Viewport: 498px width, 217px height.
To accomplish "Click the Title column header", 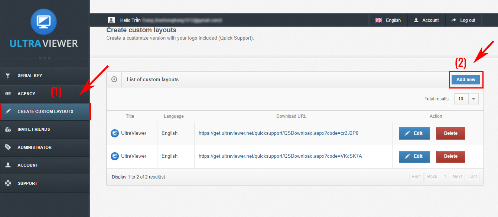I will pos(130,116).
